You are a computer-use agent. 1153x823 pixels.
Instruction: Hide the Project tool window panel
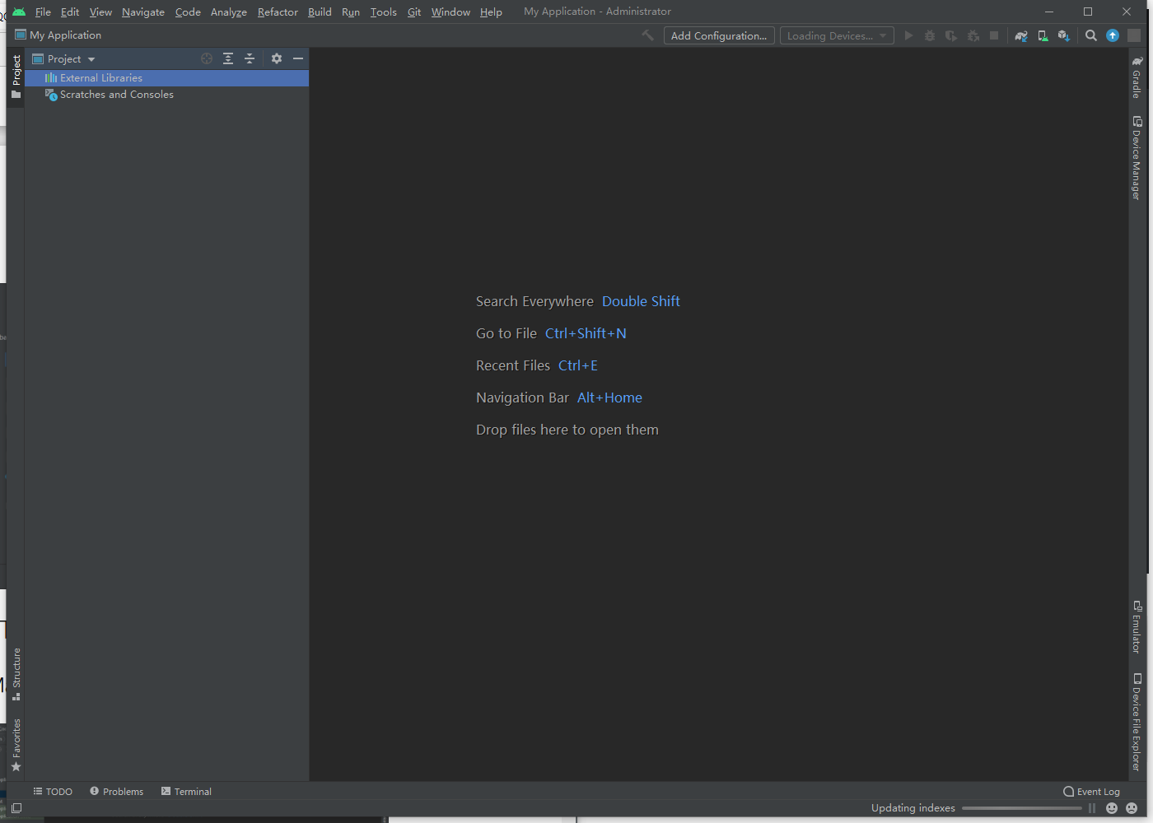[x=298, y=59]
